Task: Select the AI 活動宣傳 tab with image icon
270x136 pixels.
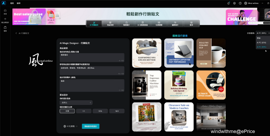Action: click(x=143, y=24)
